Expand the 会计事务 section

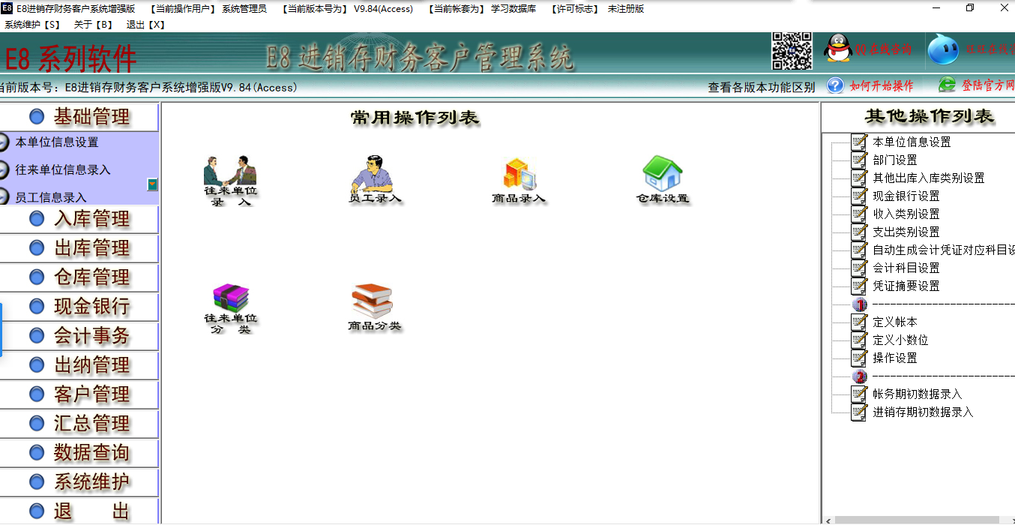pyautogui.click(x=79, y=336)
